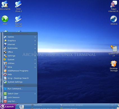119x109 pixels.
Task: Open System Settings from the menu
Action: tap(20, 82)
